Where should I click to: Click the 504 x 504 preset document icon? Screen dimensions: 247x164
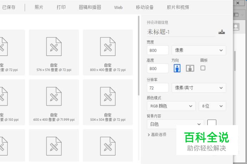click(108, 96)
